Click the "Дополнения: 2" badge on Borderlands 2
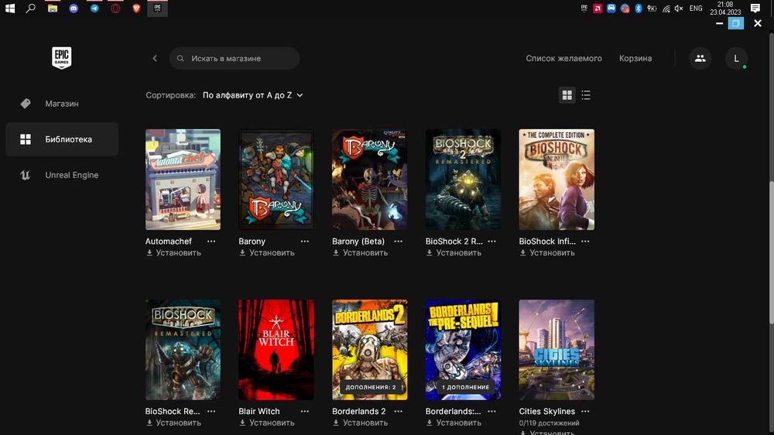The width and height of the screenshot is (774, 435). click(371, 387)
